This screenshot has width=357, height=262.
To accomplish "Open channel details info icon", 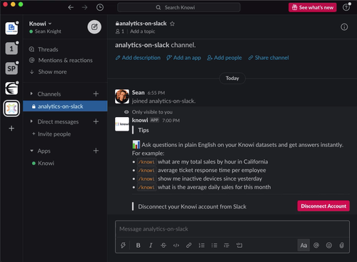I will tap(344, 27).
